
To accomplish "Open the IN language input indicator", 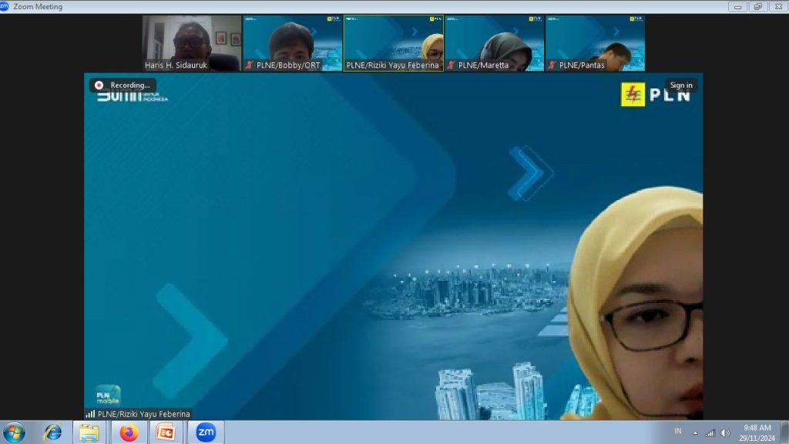I will point(677,432).
